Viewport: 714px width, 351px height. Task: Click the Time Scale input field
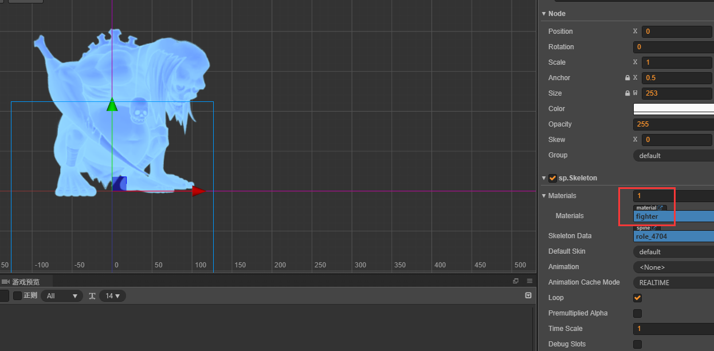(x=673, y=329)
